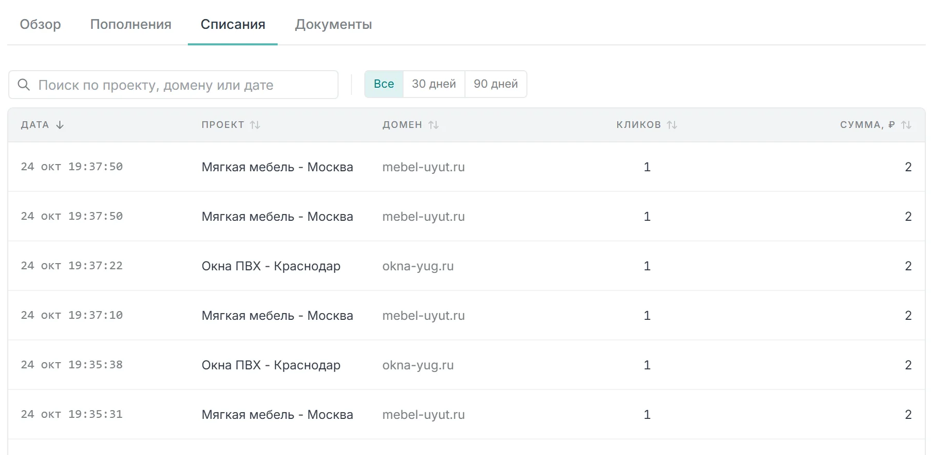
Task: Click the sort arrows next to ПРОЕКТ
Action: click(255, 125)
